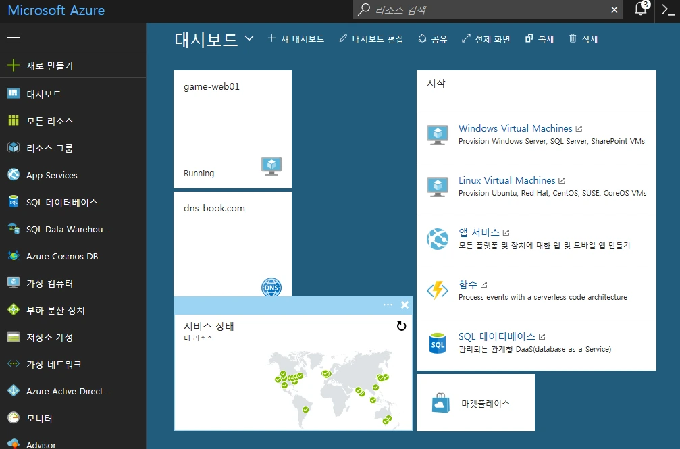Click 삭제 toolbar button
Screen dimensions: 680x449
583,39
